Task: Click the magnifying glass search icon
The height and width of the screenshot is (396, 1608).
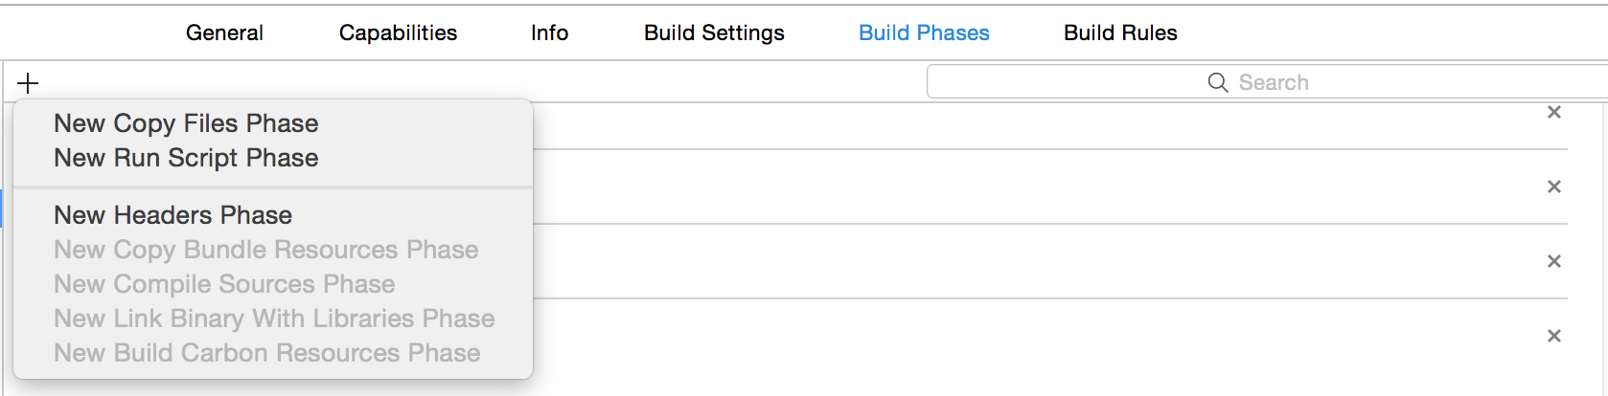Action: (x=1218, y=82)
